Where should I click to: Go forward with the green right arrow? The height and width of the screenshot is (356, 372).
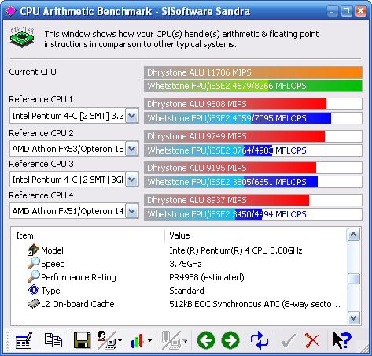coord(230,340)
